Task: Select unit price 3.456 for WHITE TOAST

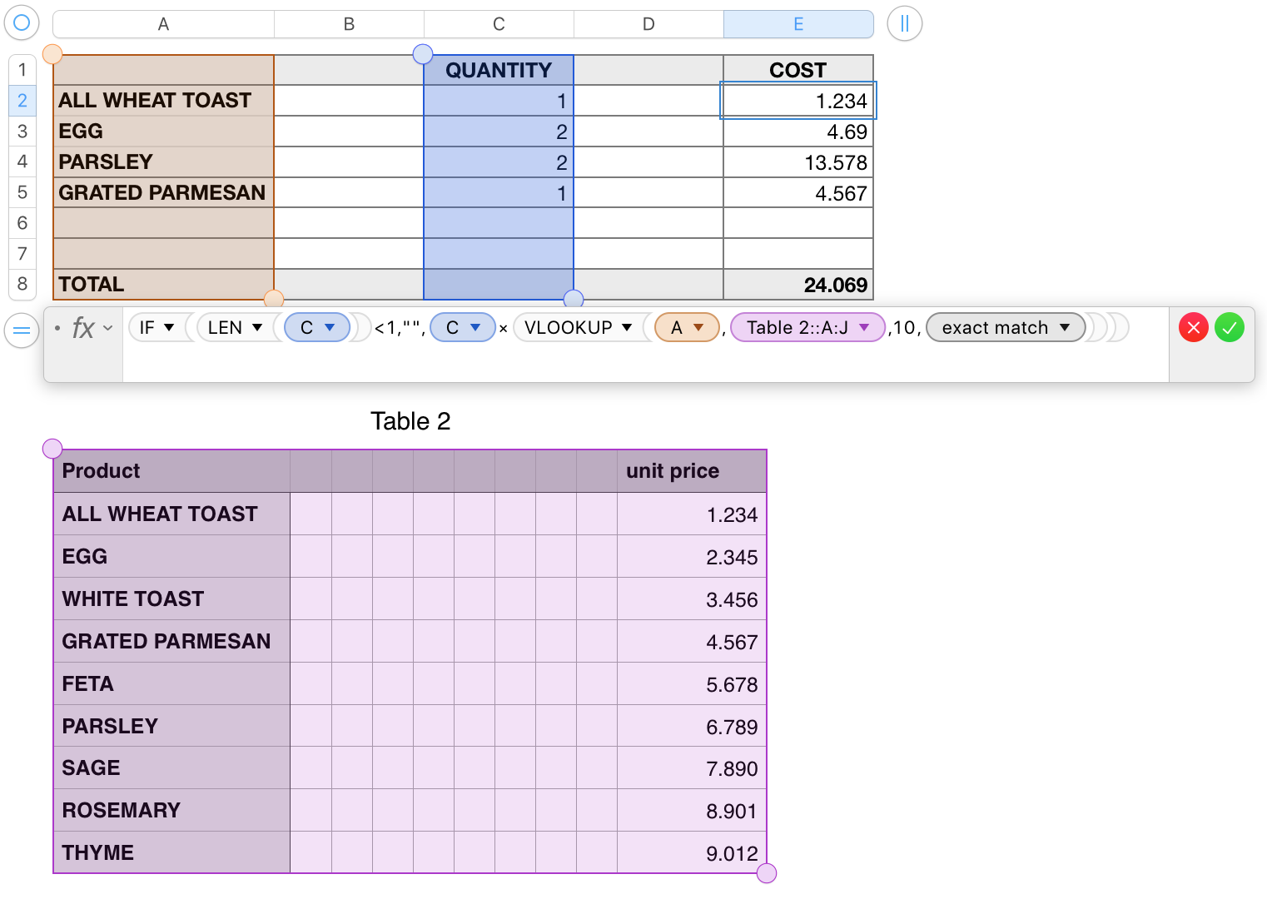Action: [x=692, y=599]
